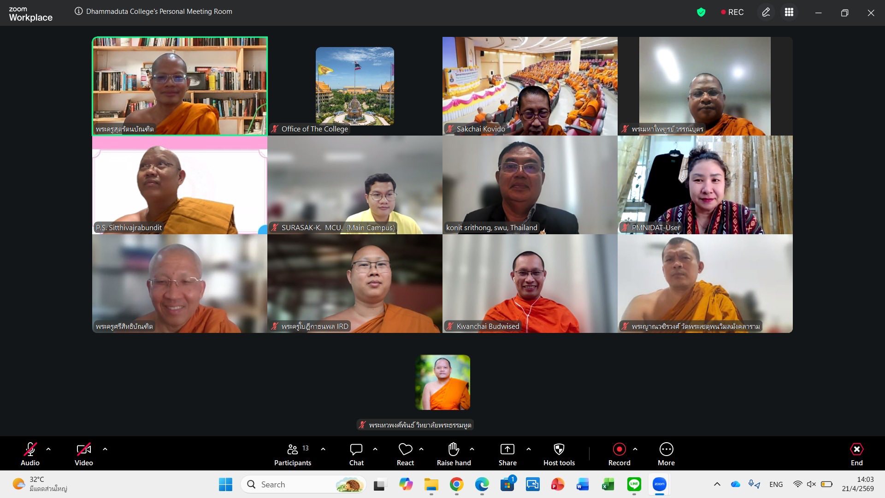
Task: Click the green encryption shield icon
Action: 701,12
